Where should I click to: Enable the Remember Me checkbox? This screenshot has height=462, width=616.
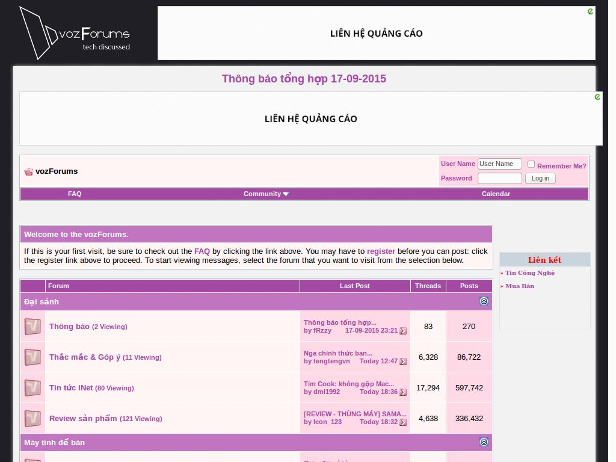(531, 164)
